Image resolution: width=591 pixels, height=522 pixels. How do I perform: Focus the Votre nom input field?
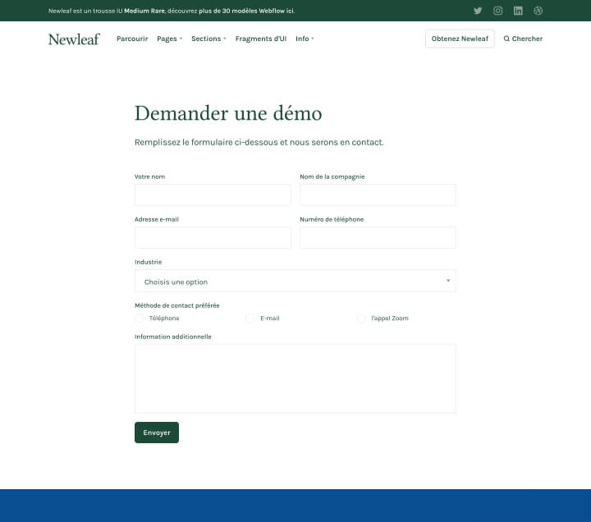213,195
